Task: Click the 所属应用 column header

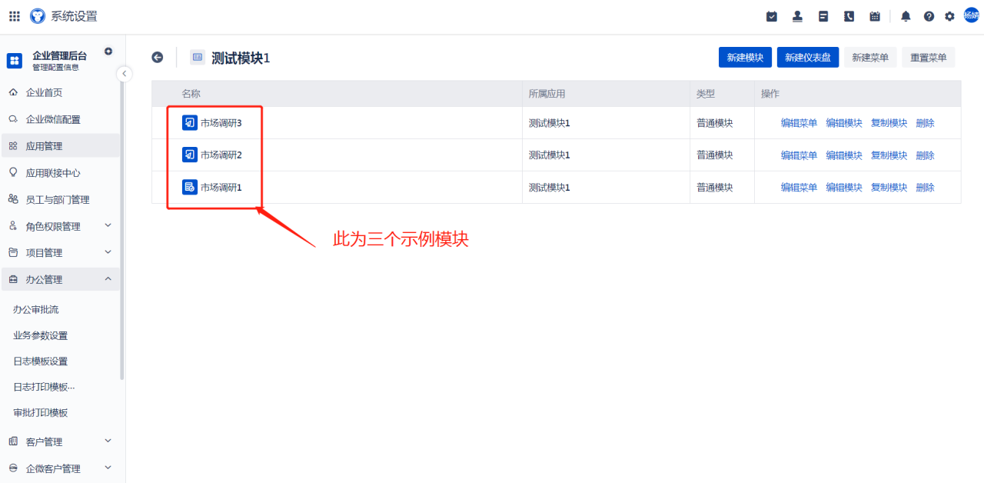Action: [547, 94]
